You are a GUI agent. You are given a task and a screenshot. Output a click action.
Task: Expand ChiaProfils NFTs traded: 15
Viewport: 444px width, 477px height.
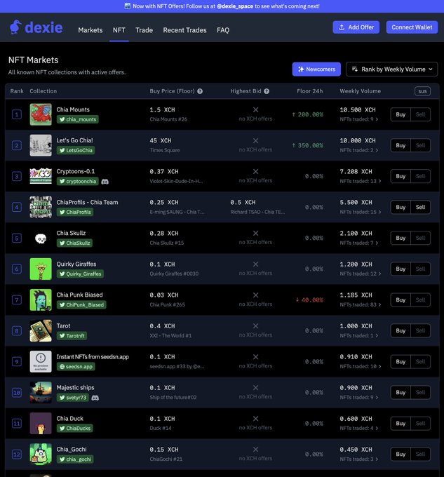(x=361, y=212)
